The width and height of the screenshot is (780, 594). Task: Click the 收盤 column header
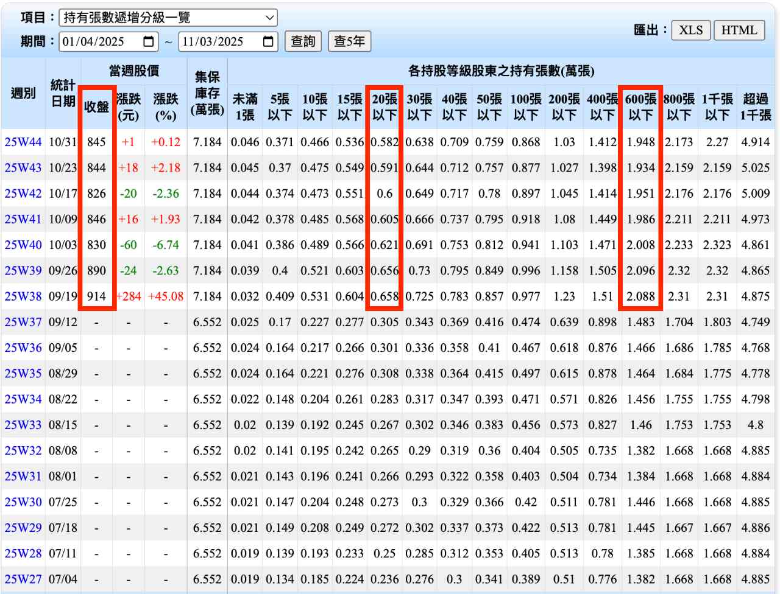tap(96, 107)
